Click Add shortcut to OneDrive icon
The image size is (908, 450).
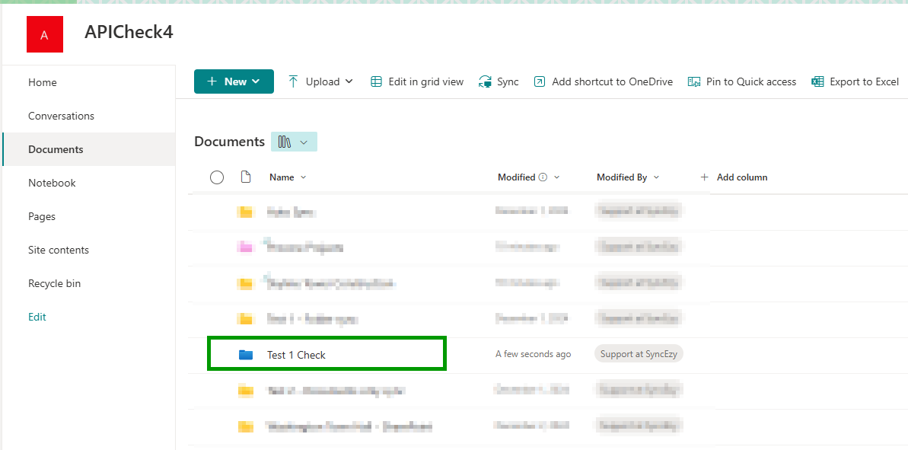pos(540,81)
